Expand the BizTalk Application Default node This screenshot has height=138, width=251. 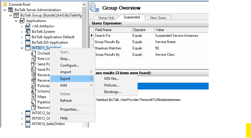[x=22, y=37]
